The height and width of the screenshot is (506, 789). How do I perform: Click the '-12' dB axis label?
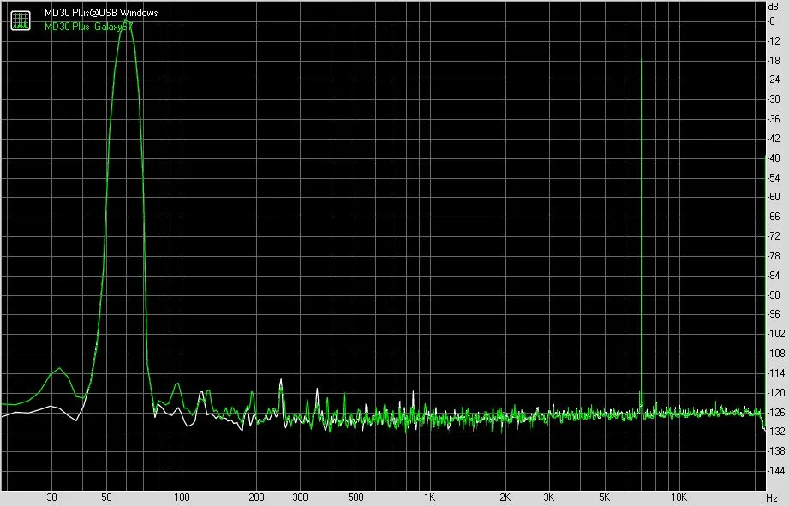[774, 41]
